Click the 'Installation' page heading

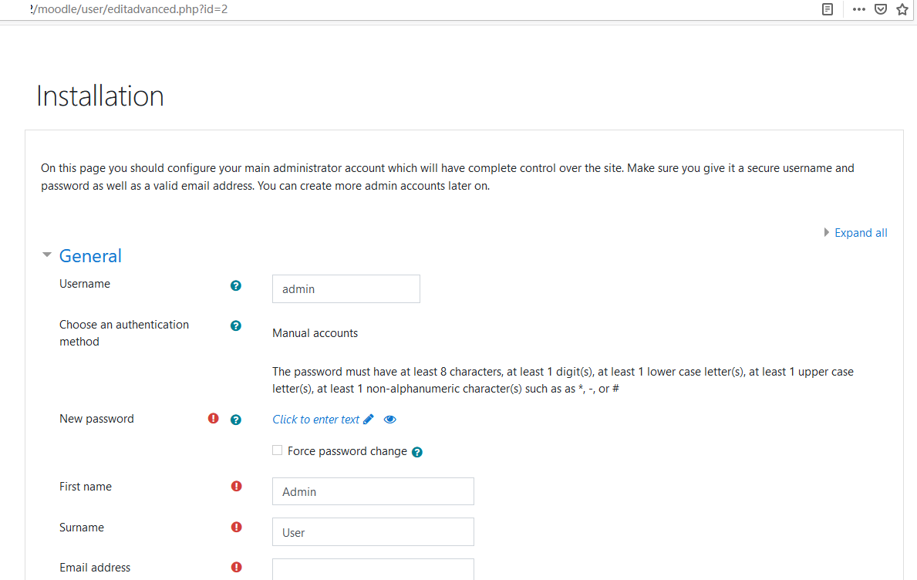click(100, 96)
